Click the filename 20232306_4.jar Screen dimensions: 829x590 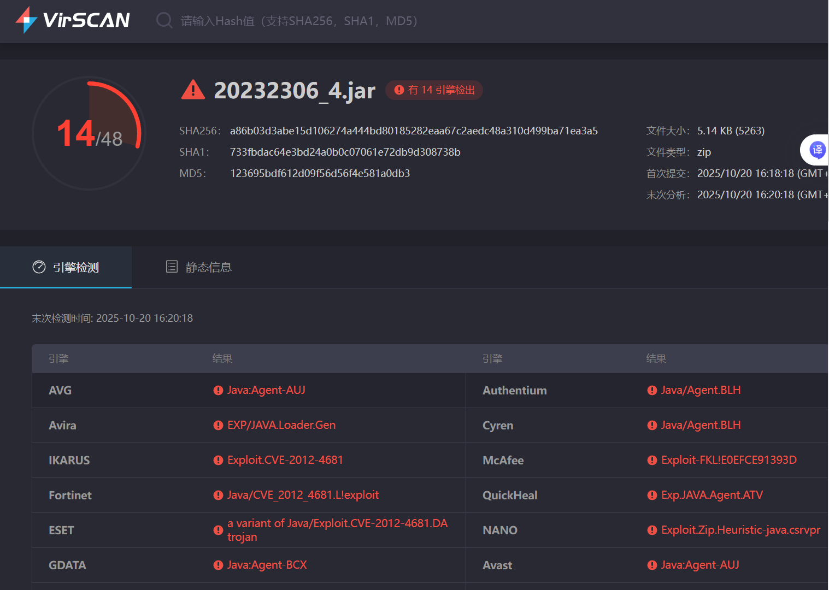coord(295,90)
